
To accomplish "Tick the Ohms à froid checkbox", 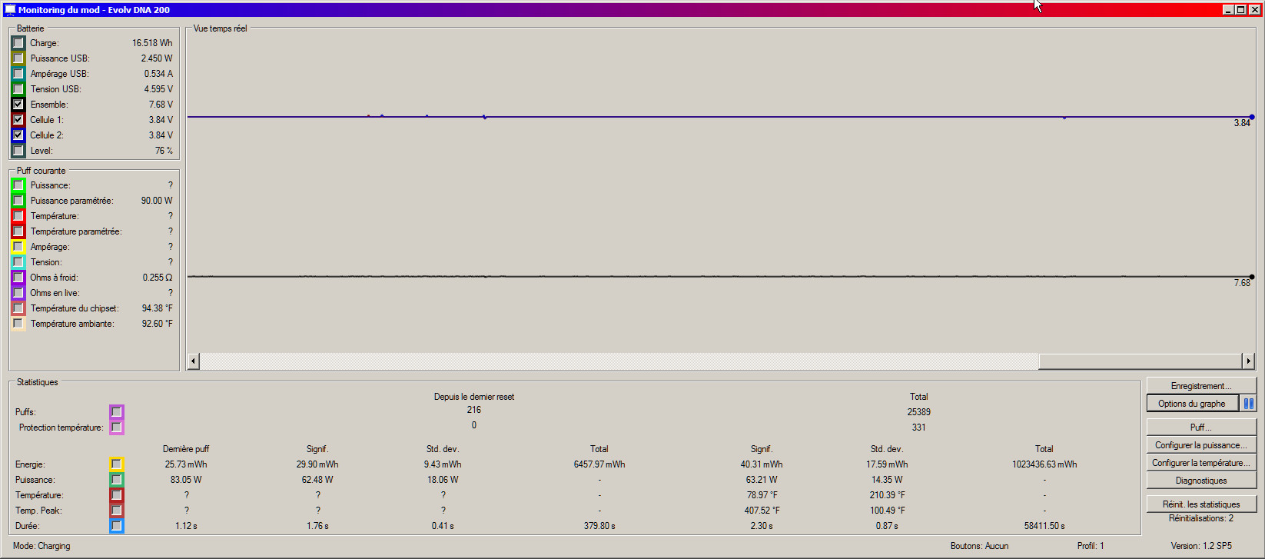I will (18, 278).
